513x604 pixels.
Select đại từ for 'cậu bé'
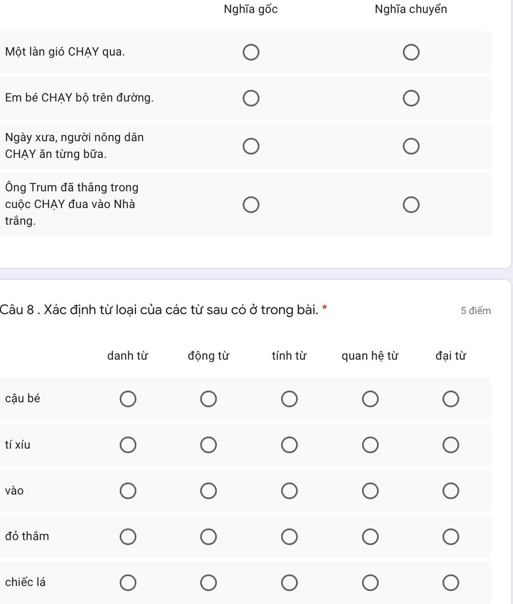[x=450, y=399]
